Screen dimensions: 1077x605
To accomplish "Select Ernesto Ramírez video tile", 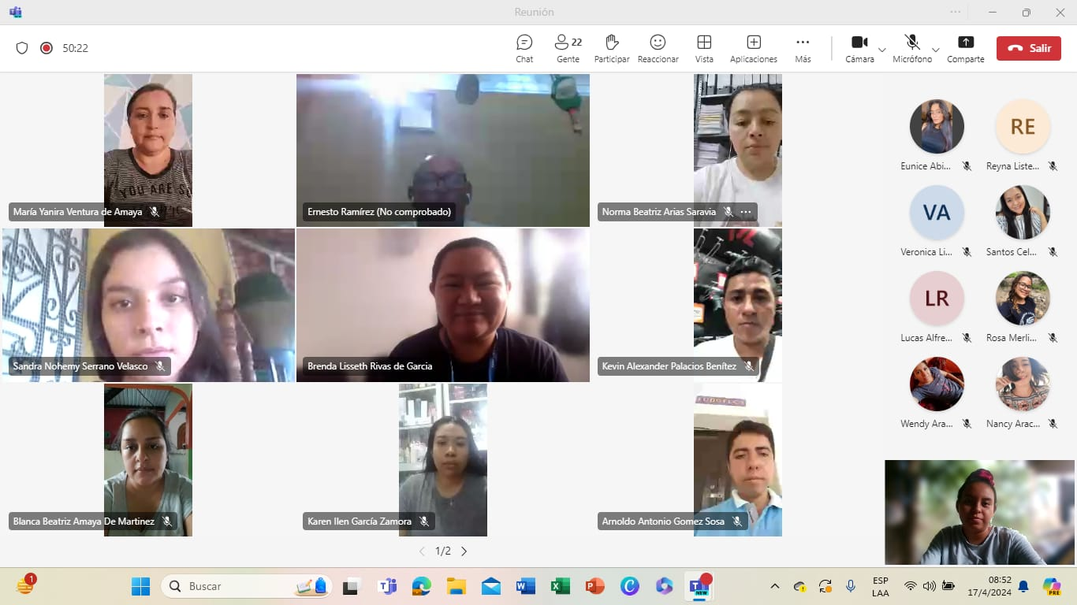I will point(442,150).
